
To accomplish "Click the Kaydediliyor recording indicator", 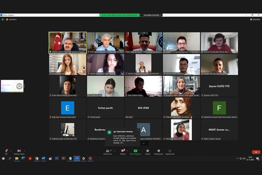I will [x=12, y=19].
